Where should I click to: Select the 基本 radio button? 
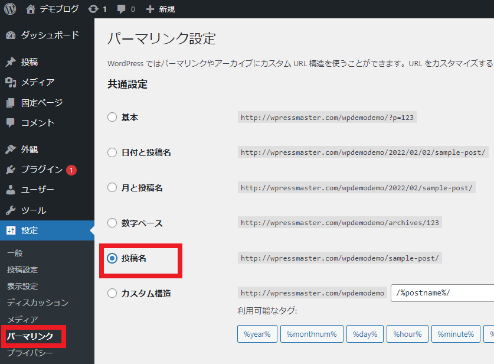tap(112, 118)
